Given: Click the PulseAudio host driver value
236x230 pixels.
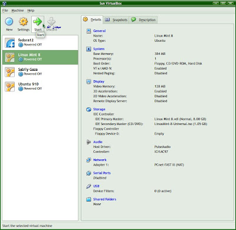Looking at the screenshot, I should 162,147.
